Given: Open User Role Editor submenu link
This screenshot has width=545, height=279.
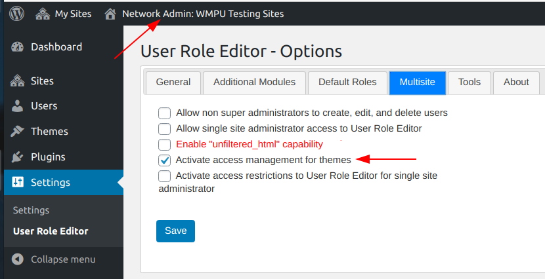Looking at the screenshot, I should (x=51, y=231).
